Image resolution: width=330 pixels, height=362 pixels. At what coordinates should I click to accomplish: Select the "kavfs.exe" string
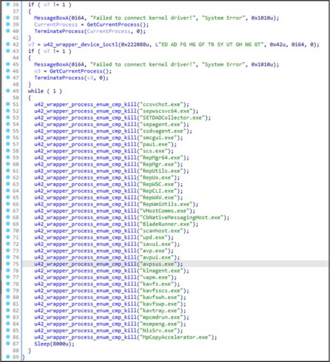[x=157, y=284]
